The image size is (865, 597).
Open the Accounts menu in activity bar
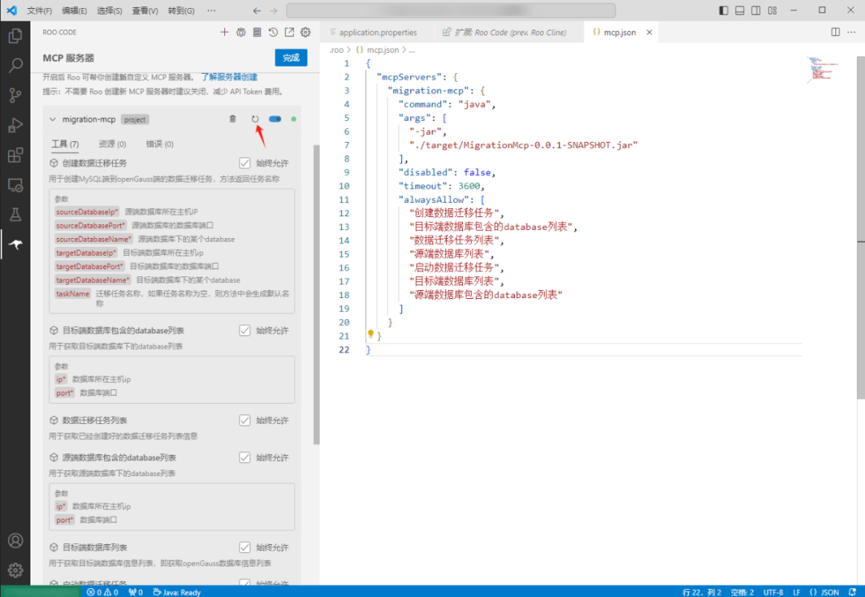pos(15,540)
